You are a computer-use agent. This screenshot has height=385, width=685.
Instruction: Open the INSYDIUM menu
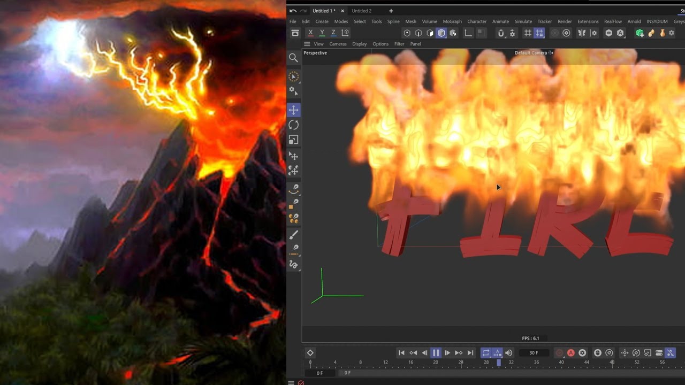click(657, 21)
